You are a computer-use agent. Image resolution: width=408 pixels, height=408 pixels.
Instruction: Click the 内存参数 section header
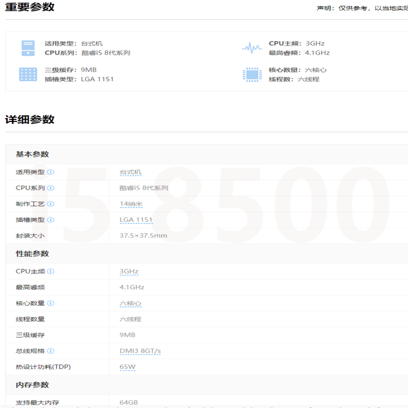(32, 385)
